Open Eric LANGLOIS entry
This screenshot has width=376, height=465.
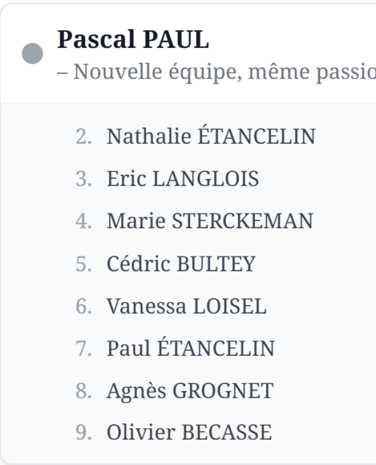183,178
